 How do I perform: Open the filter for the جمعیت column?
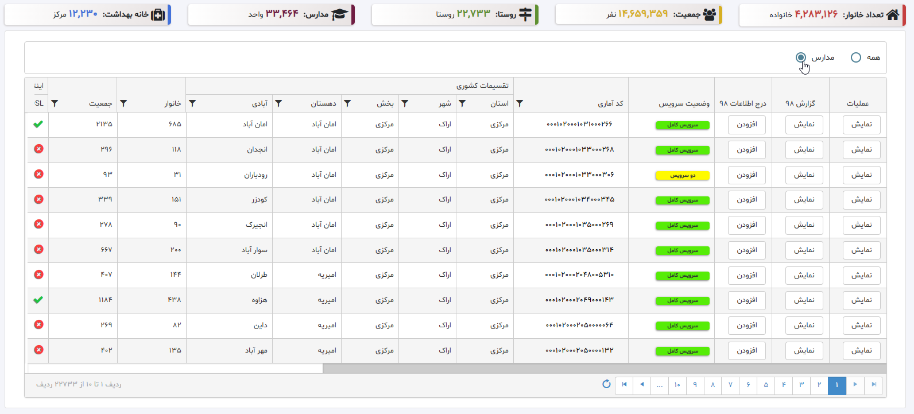(x=55, y=103)
